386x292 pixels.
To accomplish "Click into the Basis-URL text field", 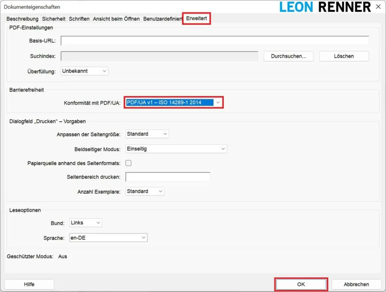I will point(214,41).
